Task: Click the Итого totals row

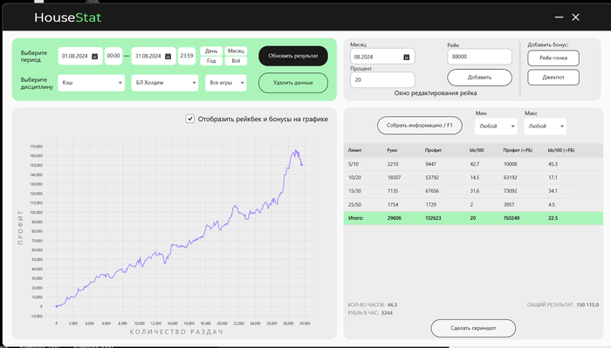Action: pos(473,218)
